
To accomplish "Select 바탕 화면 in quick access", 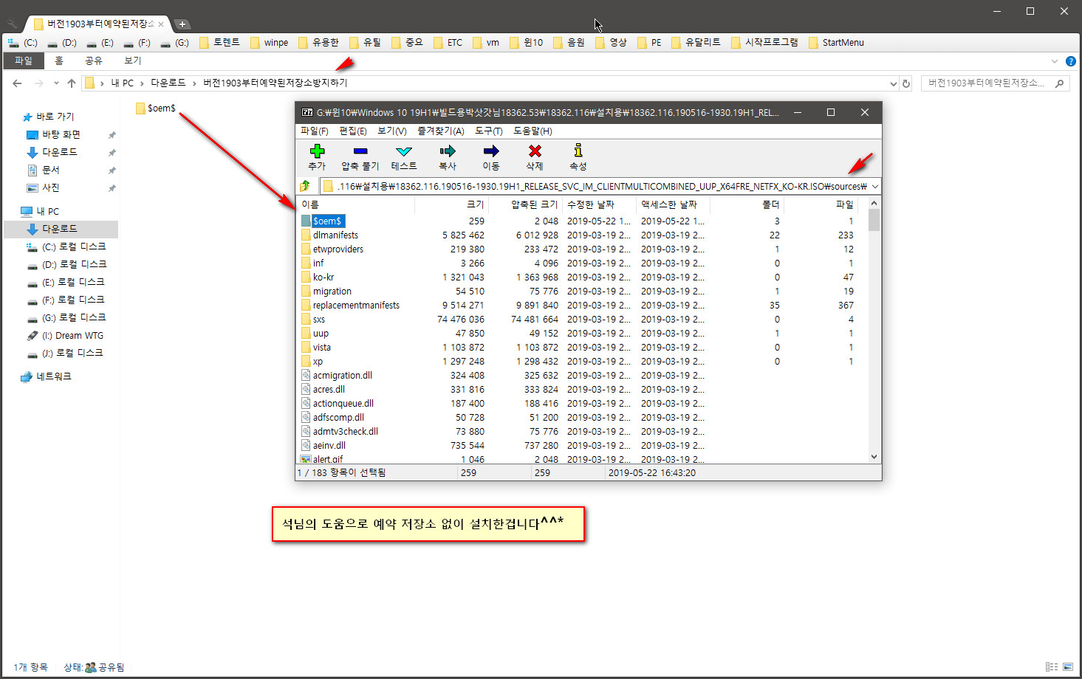I will [x=61, y=134].
